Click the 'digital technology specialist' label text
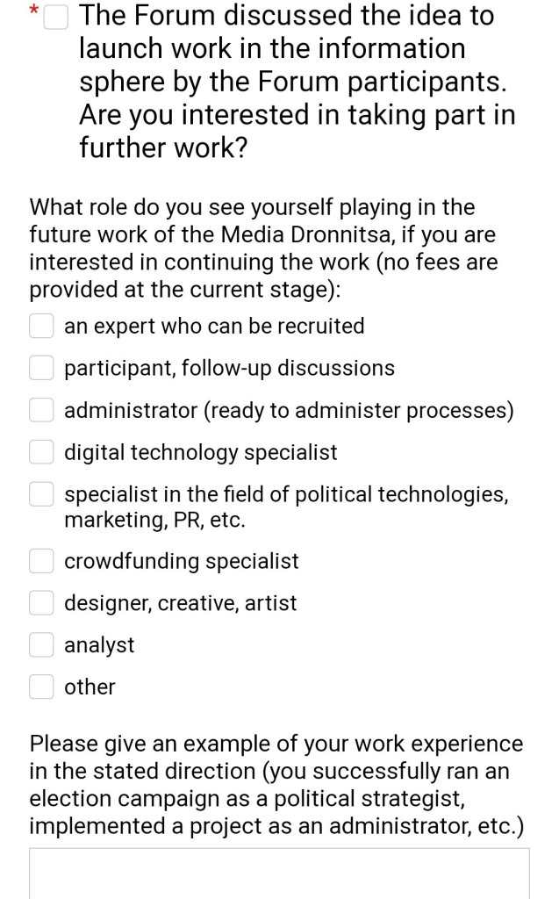This screenshot has height=899, width=559. click(200, 452)
